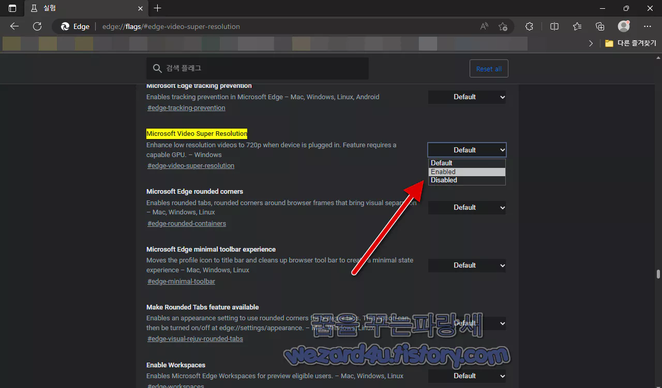
Task: Follow the #edge-rounded-containers link
Action: pyautogui.click(x=186, y=223)
